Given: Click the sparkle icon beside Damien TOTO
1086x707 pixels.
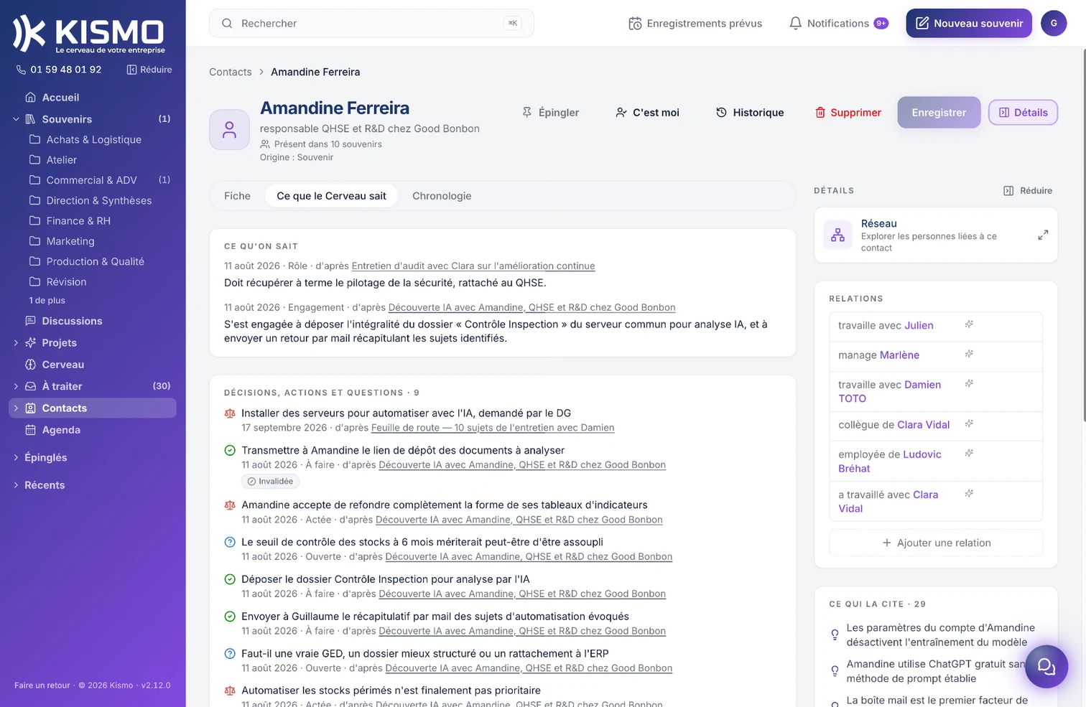Looking at the screenshot, I should click(x=969, y=383).
